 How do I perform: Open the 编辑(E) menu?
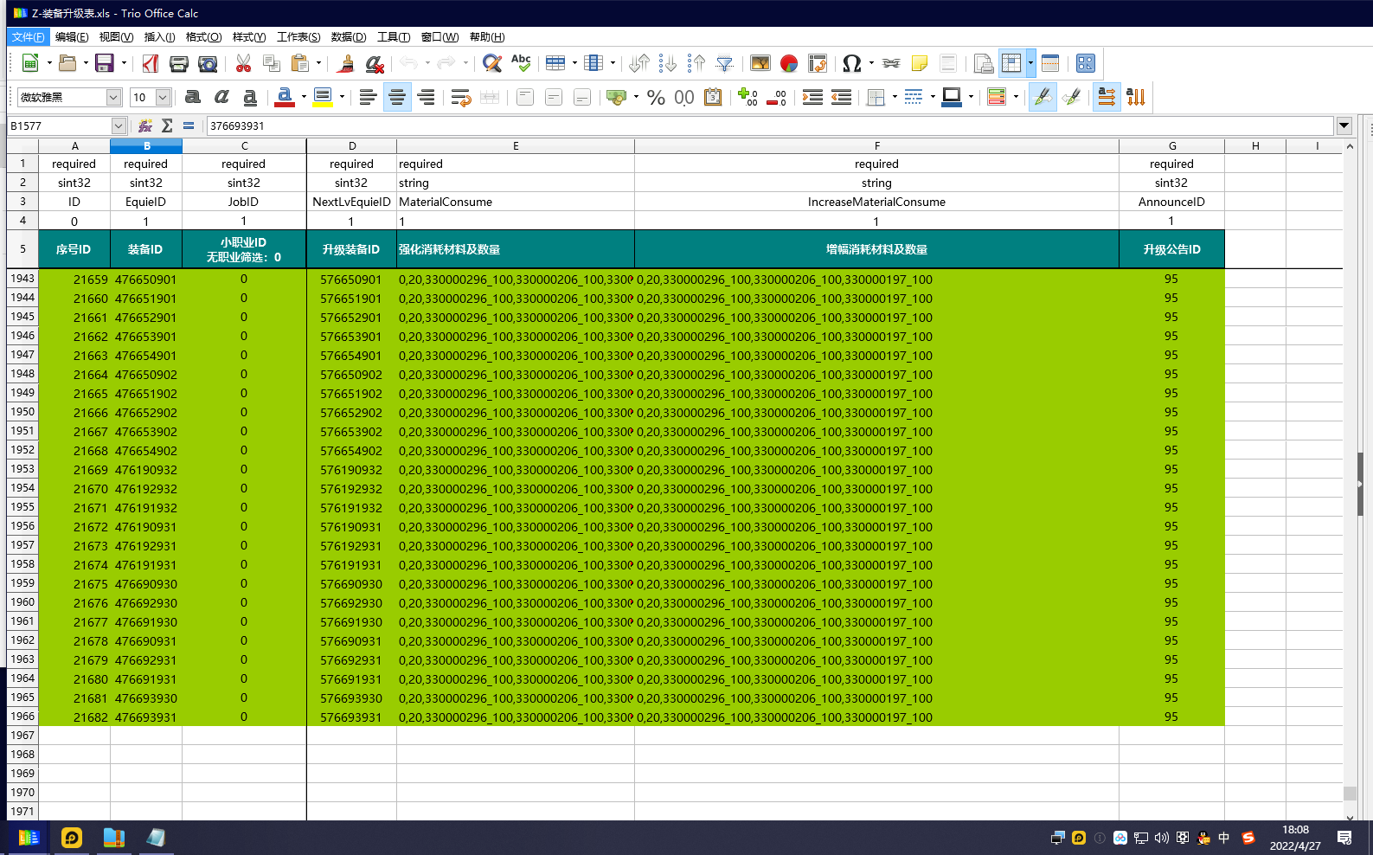(71, 37)
